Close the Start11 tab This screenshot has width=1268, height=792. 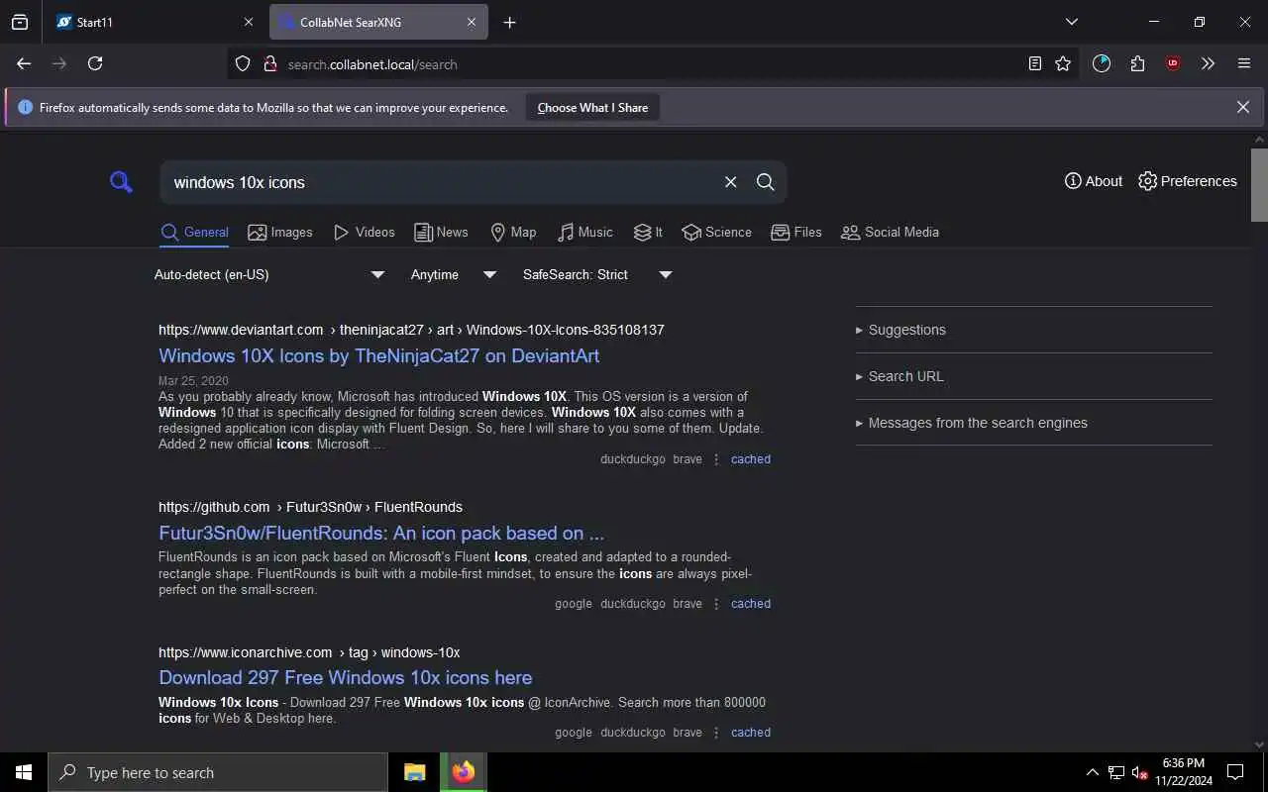pos(248,22)
